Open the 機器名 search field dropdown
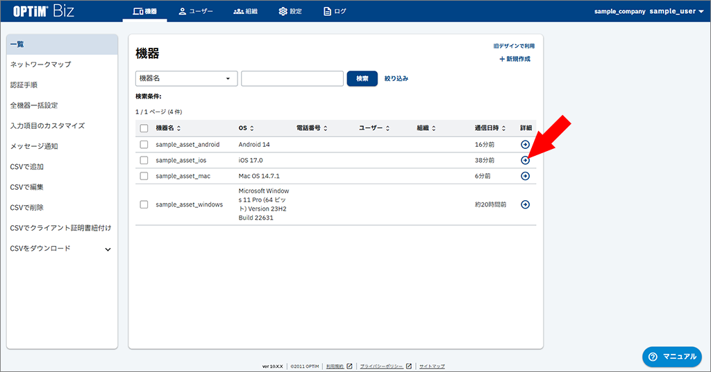711x372 pixels. pos(186,78)
